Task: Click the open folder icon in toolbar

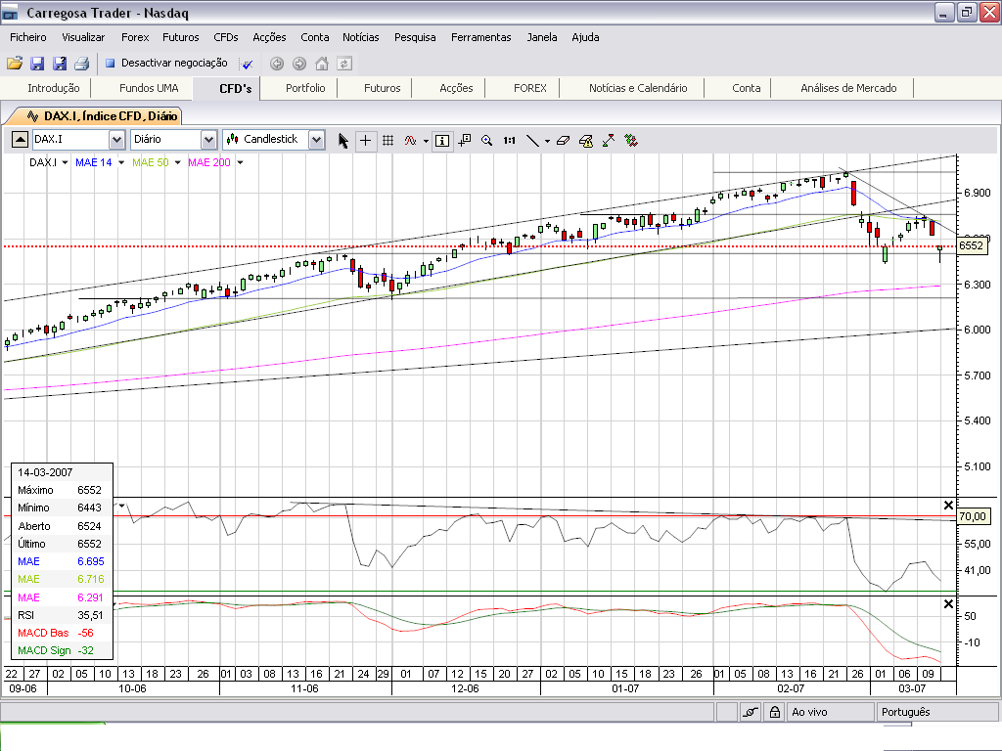Action: [14, 64]
